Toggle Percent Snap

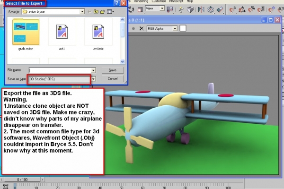(x=251, y=9)
